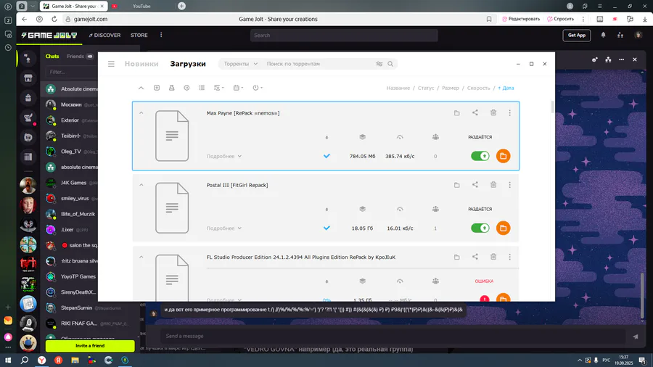The width and height of the screenshot is (653, 367).
Task: Switch to Загрузки tab
Action: click(x=188, y=64)
